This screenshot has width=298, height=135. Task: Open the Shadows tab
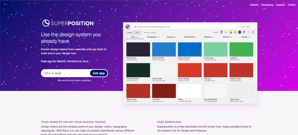click(x=209, y=37)
